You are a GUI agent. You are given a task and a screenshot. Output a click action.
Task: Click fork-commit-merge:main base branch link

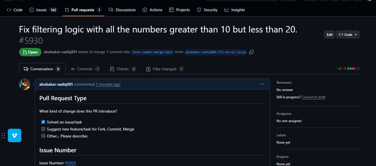pyautogui.click(x=153, y=52)
